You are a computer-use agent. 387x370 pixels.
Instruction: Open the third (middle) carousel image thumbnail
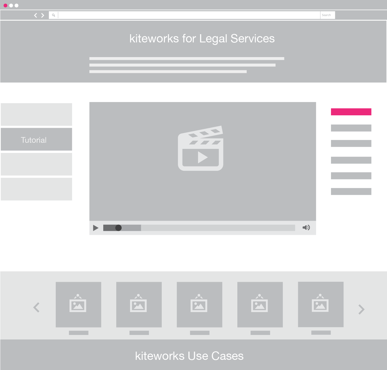coord(199,305)
